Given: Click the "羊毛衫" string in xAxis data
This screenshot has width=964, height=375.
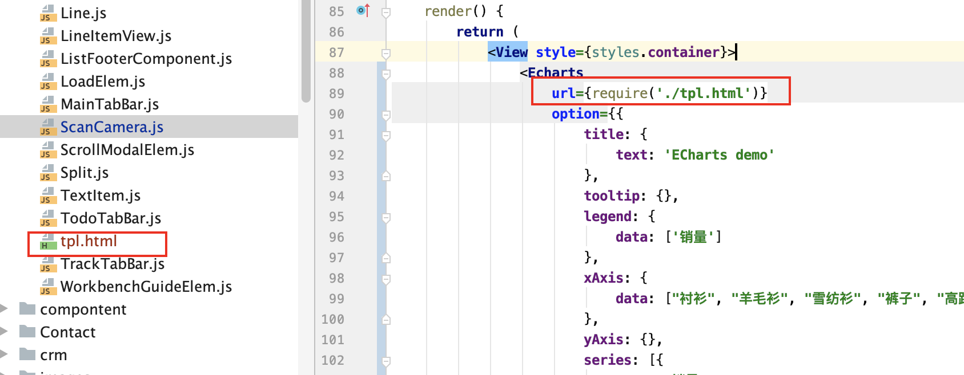Looking at the screenshot, I should [x=760, y=299].
